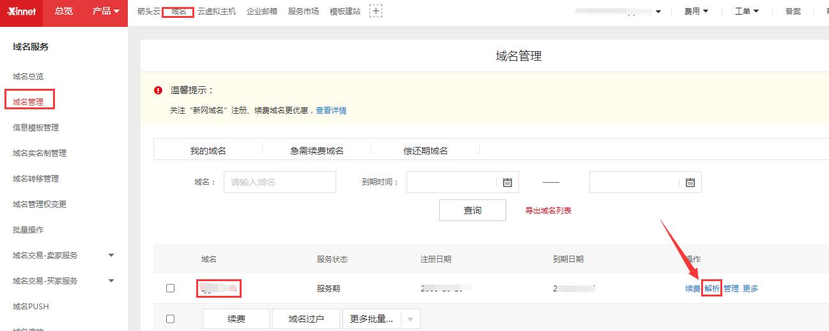The width and height of the screenshot is (829, 331).
Task: Open the 费用 dropdown in the header
Action: [696, 12]
